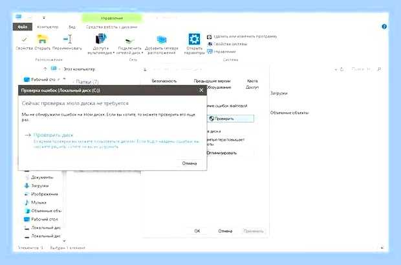This screenshot has height=265, width=401.
Task: Switch to Предыдущие версии properties tab
Action: [x=212, y=81]
